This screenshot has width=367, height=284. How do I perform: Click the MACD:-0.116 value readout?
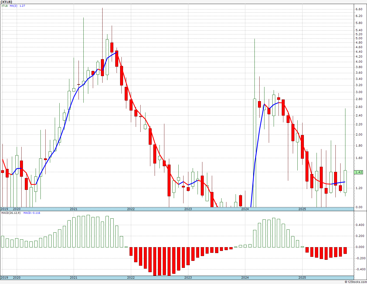point(32,213)
